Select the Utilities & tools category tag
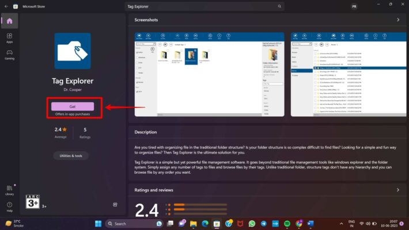Image resolution: width=409 pixels, height=230 pixels. (71, 156)
